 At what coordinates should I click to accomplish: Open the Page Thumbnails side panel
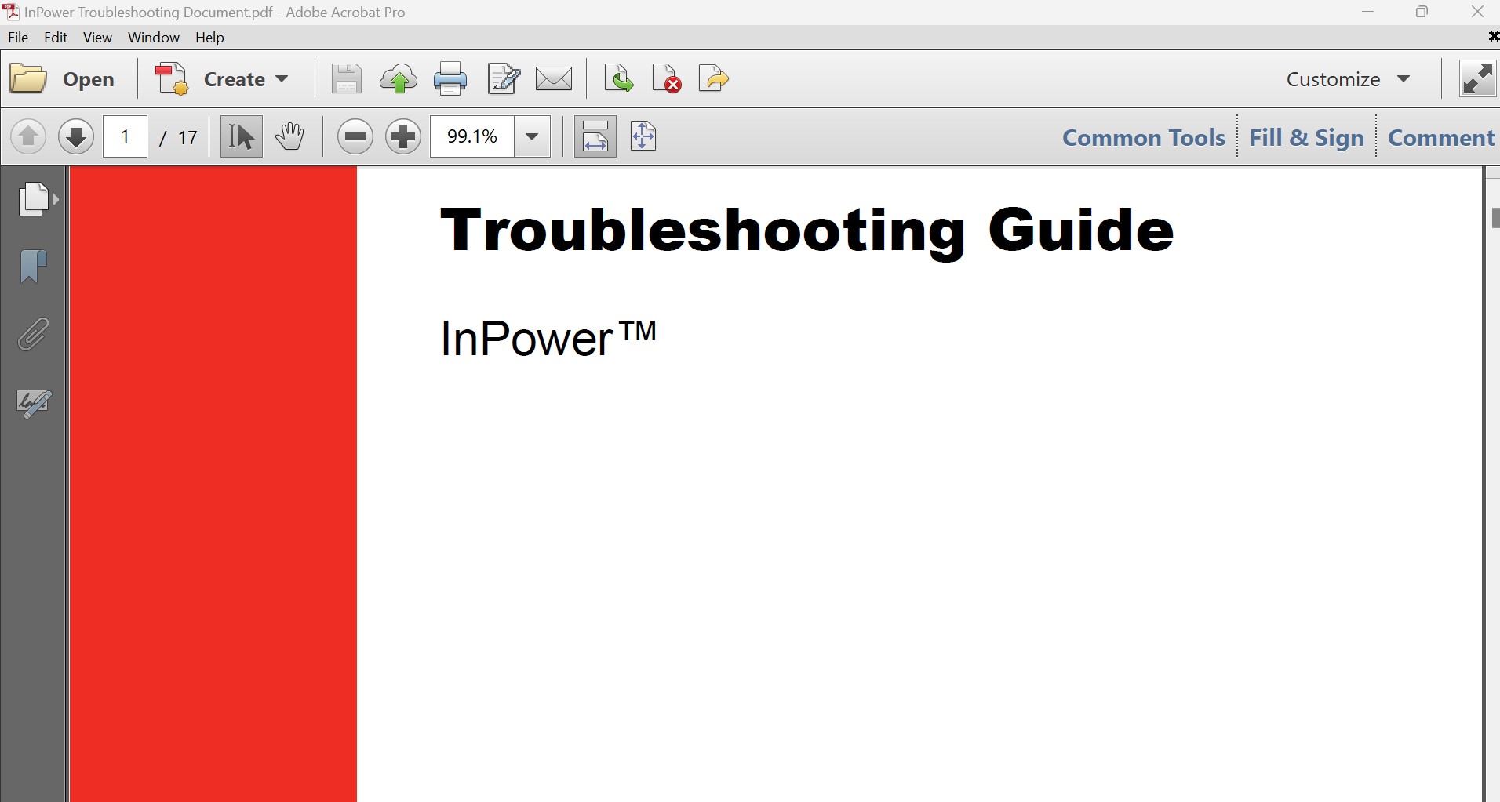pyautogui.click(x=35, y=199)
